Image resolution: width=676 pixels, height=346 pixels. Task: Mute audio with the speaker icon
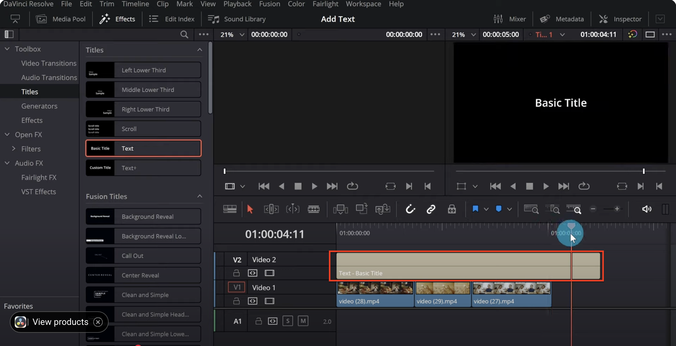pyautogui.click(x=647, y=209)
